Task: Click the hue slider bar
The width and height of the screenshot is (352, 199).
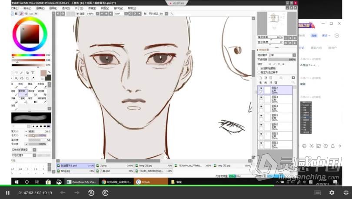Action: click(28, 55)
